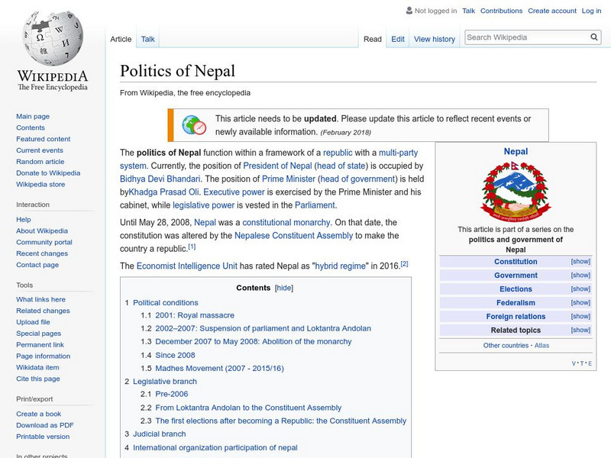Image resolution: width=611 pixels, height=458 pixels.
Task: Select the Read tab
Action: tap(373, 39)
